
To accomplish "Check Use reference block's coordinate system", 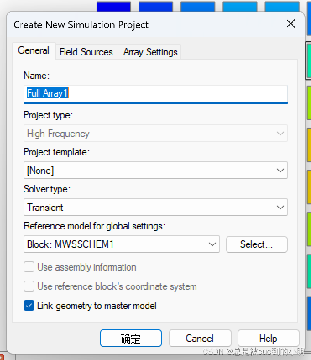I will [29, 286].
